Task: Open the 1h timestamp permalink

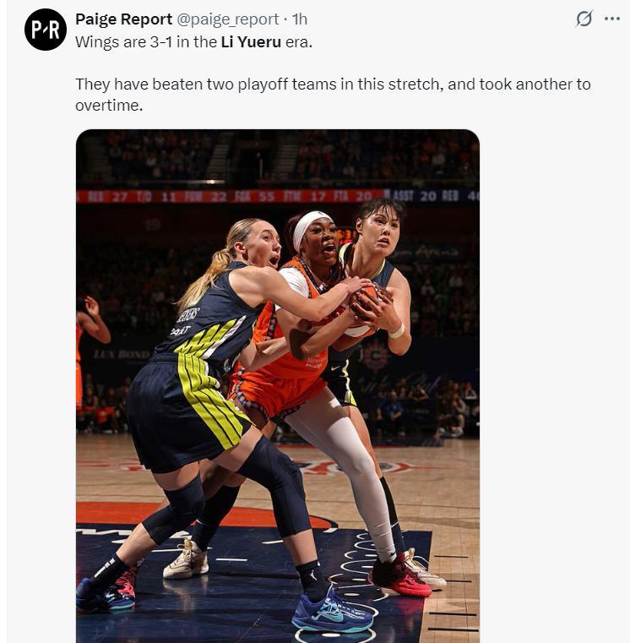Action: pos(299,19)
